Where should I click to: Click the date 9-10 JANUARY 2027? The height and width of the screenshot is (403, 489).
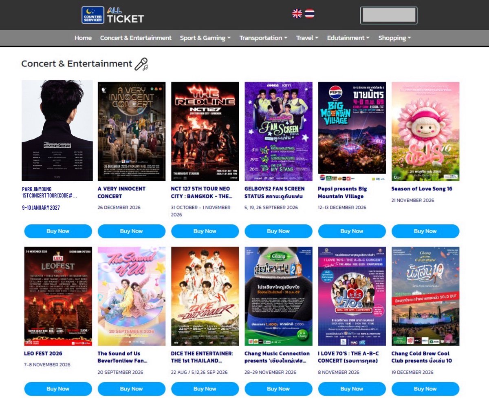coord(41,208)
